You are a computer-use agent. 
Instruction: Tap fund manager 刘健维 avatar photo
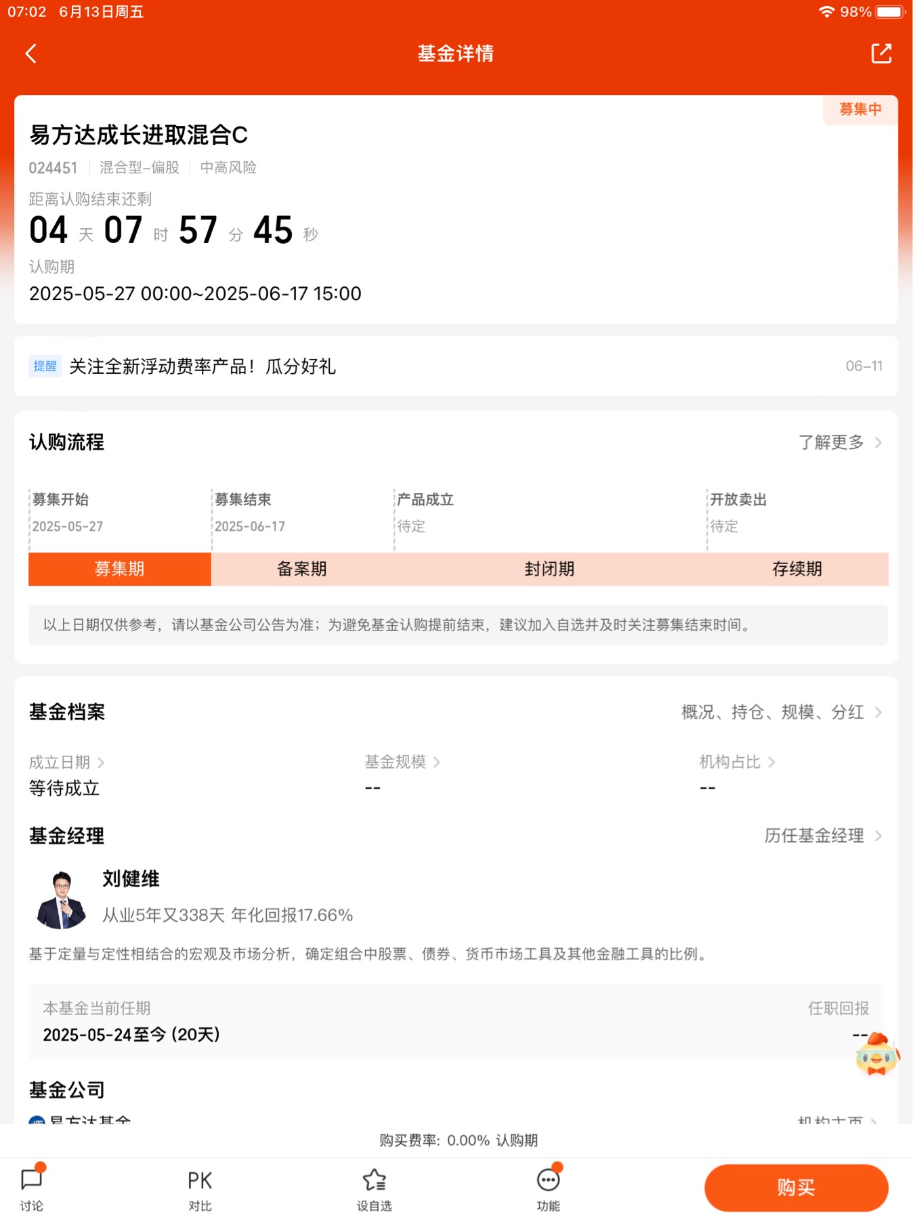click(x=62, y=899)
